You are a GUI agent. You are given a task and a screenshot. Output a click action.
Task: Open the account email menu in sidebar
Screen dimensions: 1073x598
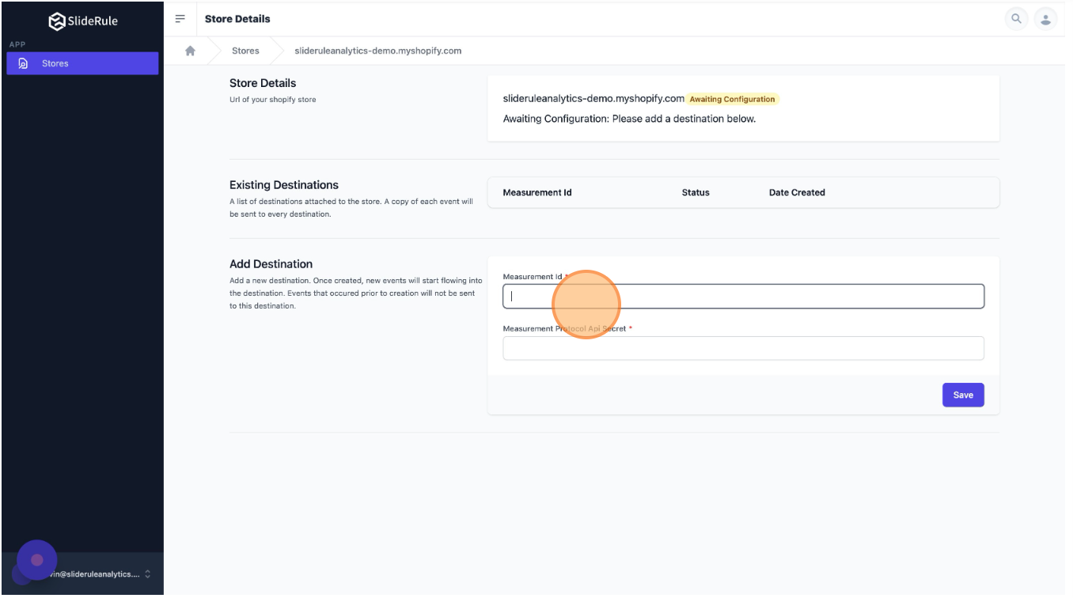[95, 574]
